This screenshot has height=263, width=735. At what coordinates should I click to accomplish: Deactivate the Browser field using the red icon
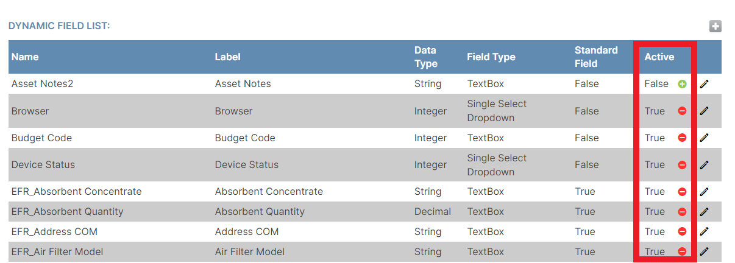[682, 111]
